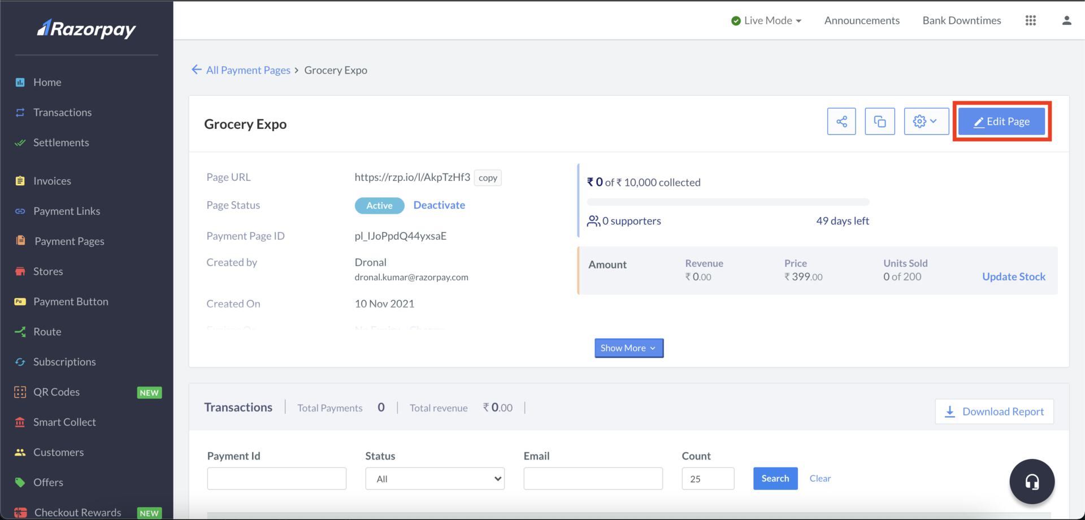
Task: Go to Settlements section
Action: [x=61, y=142]
